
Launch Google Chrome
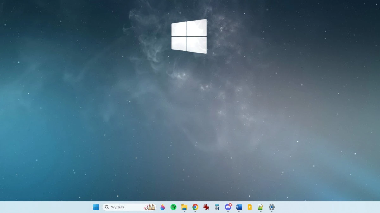coord(195,207)
